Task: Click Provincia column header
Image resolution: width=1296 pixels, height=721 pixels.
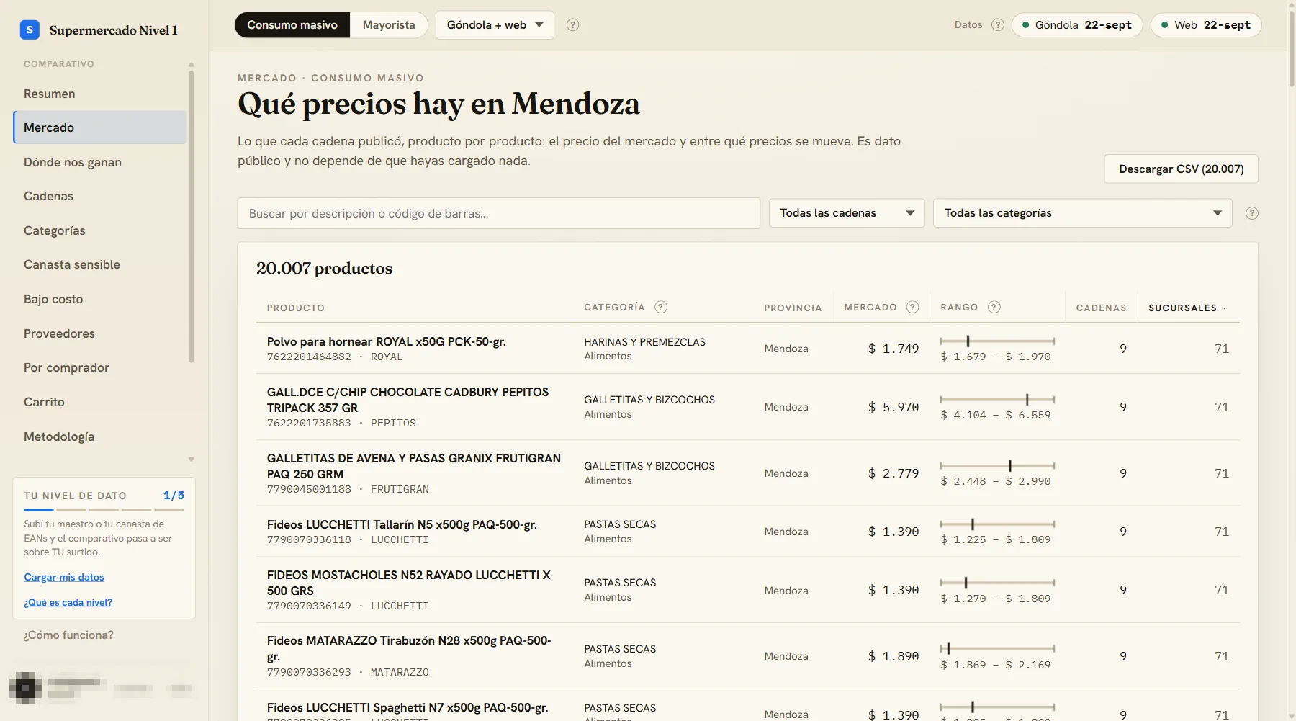Action: coord(793,308)
